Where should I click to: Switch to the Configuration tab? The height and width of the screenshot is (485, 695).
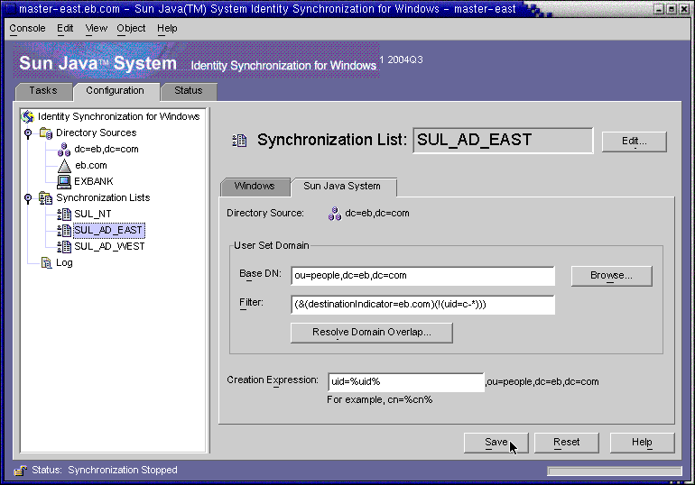point(116,91)
